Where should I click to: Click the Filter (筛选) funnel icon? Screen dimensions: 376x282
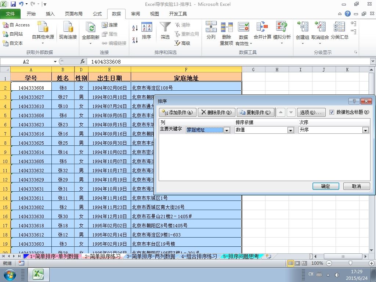(x=165, y=27)
